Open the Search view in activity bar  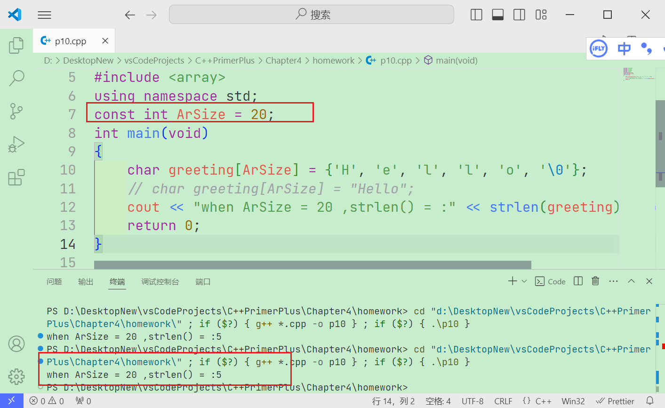coord(16,78)
